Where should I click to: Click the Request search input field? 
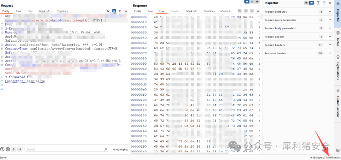66,149
